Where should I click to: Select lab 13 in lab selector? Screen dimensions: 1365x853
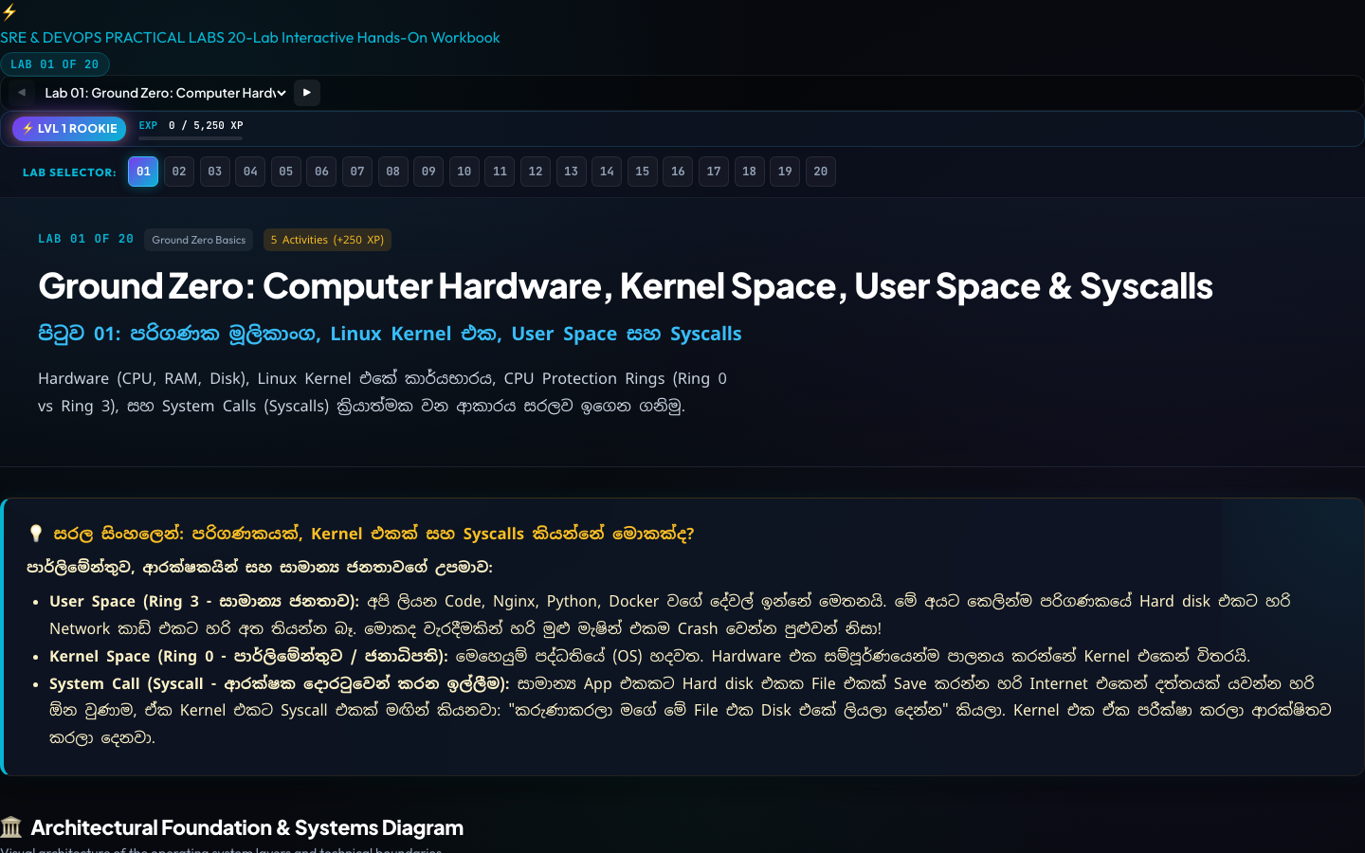tap(572, 172)
